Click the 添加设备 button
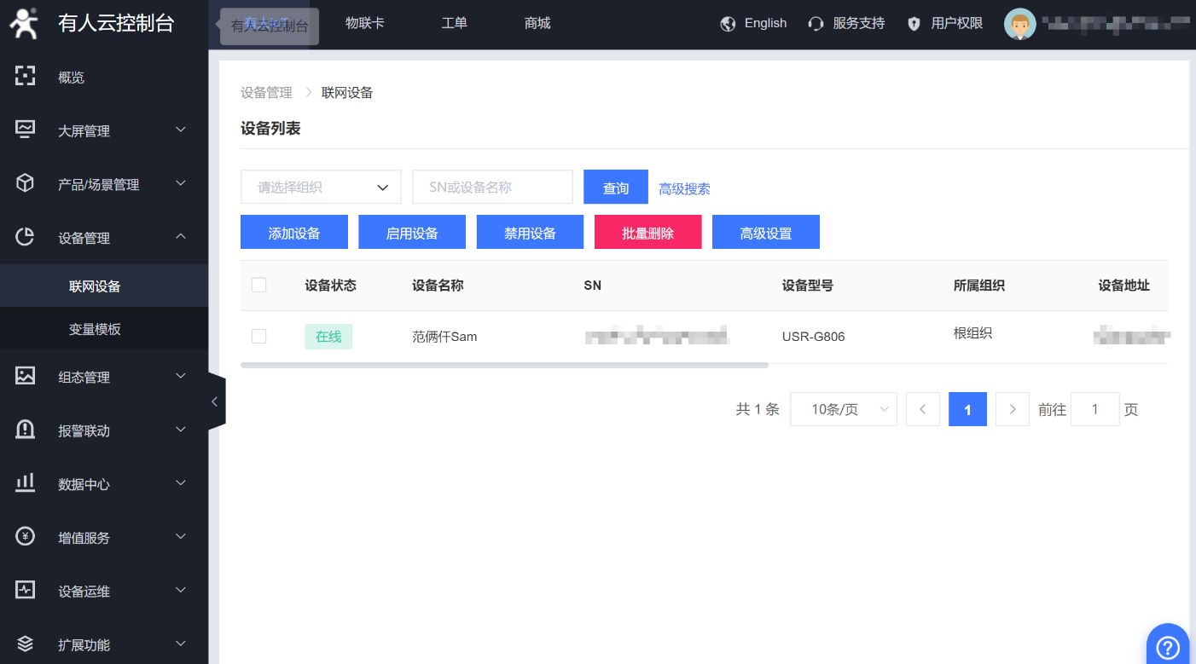The image size is (1196, 664). point(294,233)
